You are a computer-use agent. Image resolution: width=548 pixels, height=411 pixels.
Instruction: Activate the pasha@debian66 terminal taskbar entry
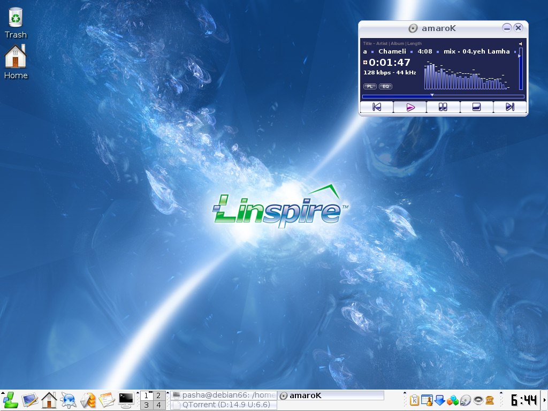click(x=224, y=395)
